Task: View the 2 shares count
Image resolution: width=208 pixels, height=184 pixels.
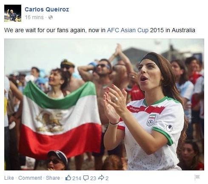Action: point(107,178)
